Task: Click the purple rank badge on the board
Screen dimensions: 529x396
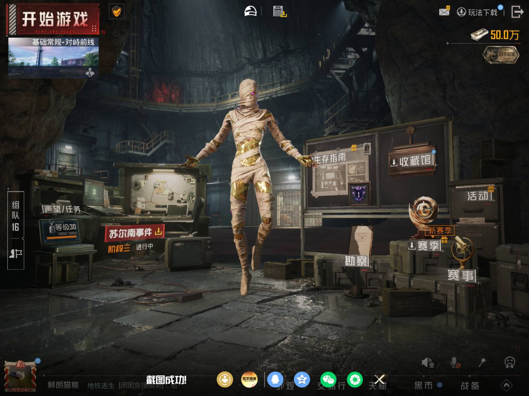Action: [x=359, y=194]
